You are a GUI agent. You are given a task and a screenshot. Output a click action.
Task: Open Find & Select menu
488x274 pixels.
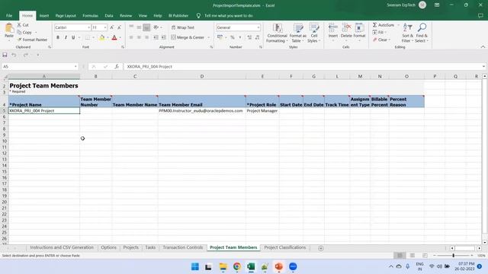[x=422, y=33]
